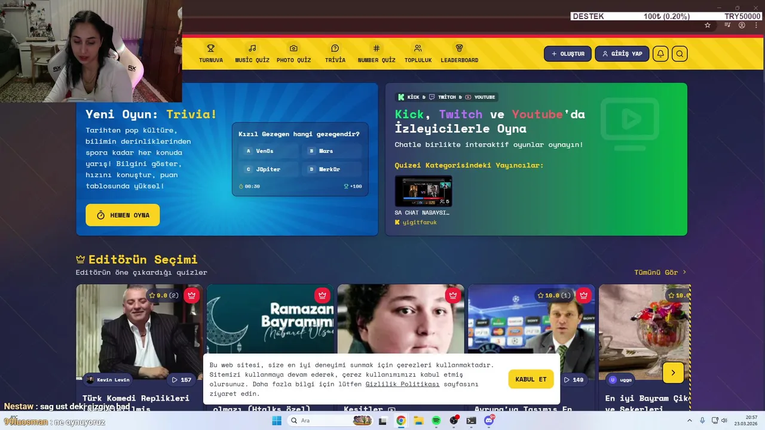This screenshot has height=430, width=765.
Task: Click the Kick & Twitch & Youtube badge
Action: click(x=446, y=97)
